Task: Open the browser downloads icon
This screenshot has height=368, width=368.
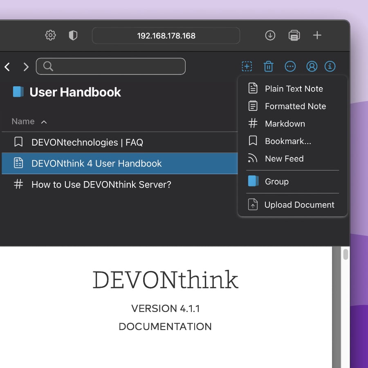Action: point(270,36)
